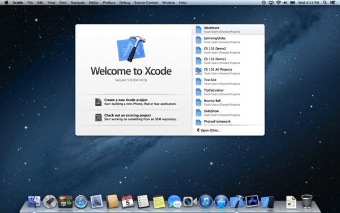Select CS 101 All Projects workspace icon
This screenshot has height=213, width=340.
[x=198, y=72]
